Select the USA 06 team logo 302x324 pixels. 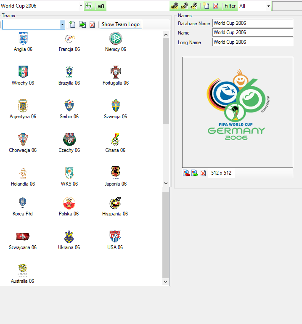(115, 236)
